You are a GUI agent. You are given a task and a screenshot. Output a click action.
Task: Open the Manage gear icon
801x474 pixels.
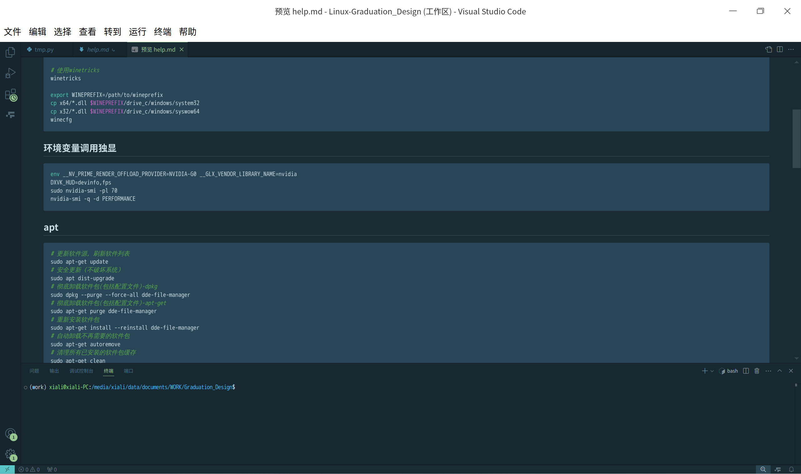11,455
